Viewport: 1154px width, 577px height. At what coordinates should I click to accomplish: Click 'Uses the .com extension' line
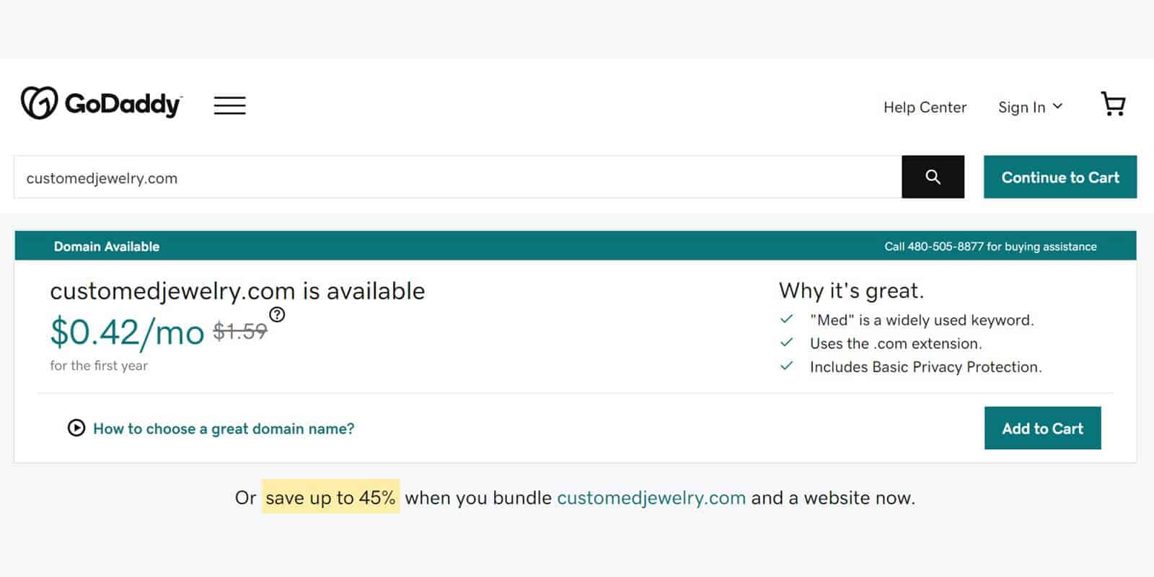tap(896, 343)
